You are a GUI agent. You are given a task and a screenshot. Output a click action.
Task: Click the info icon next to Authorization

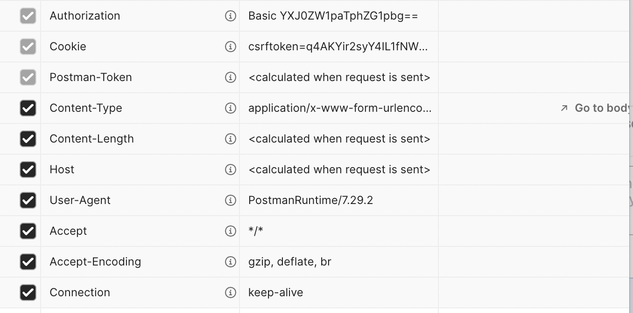(231, 16)
